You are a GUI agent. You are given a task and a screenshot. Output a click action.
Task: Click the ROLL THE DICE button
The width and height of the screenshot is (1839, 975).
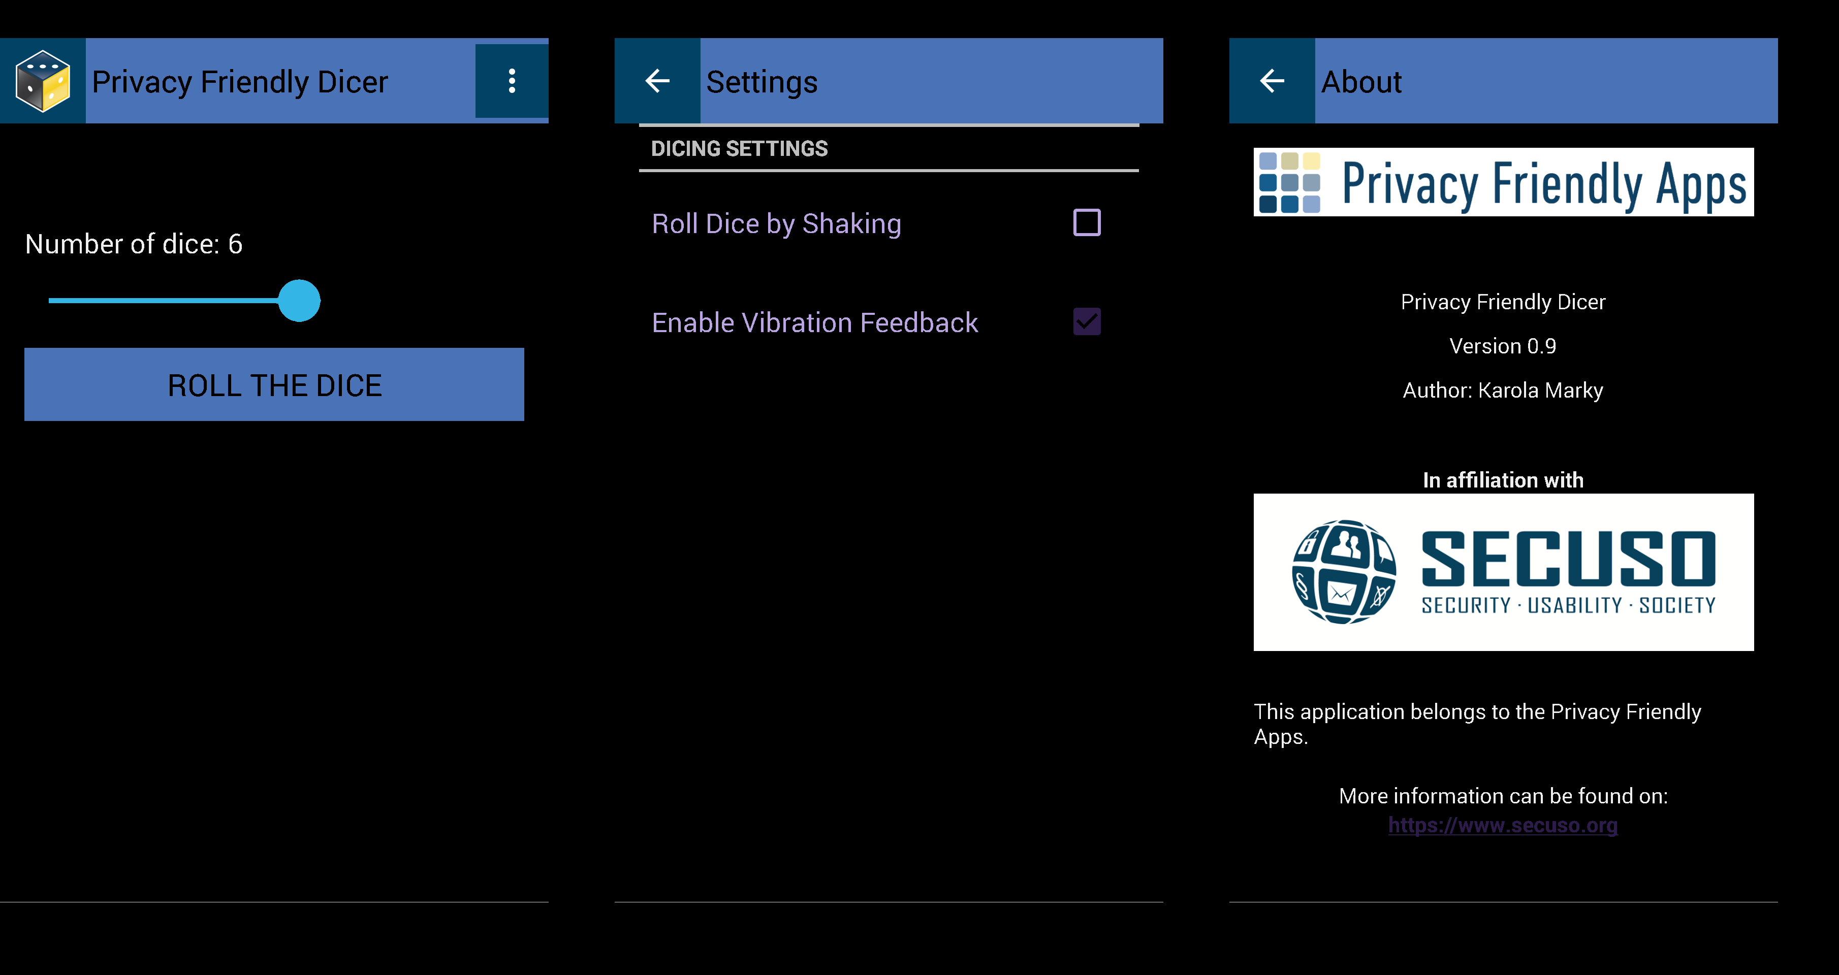(274, 385)
